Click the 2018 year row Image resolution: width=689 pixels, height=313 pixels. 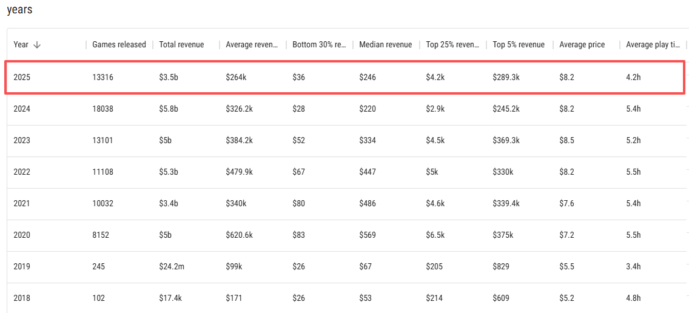pos(22,298)
